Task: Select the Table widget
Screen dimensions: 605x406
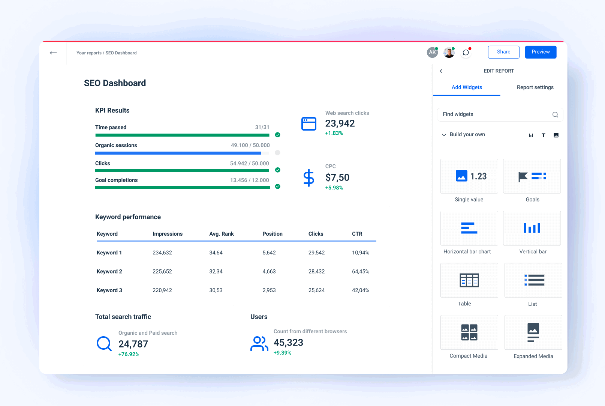Action: pos(469,280)
